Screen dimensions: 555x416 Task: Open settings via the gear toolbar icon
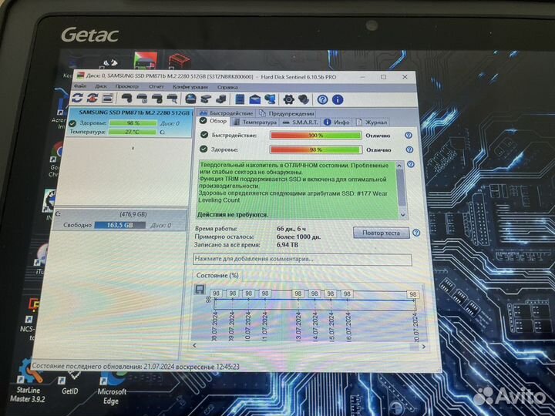point(289,99)
